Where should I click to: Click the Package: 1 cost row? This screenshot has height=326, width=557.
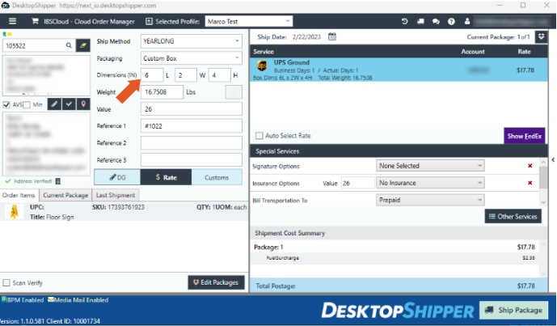[395, 247]
